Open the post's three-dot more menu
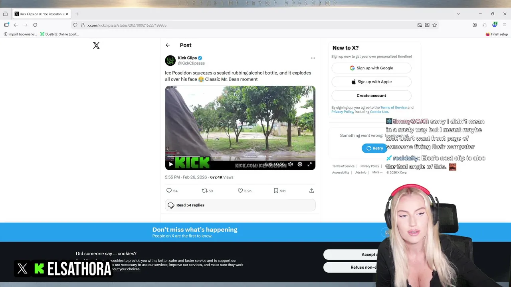The width and height of the screenshot is (511, 287). pyautogui.click(x=313, y=58)
